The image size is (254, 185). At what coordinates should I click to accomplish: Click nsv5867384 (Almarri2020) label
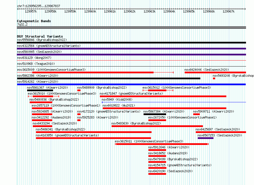(x=164, y=111)
